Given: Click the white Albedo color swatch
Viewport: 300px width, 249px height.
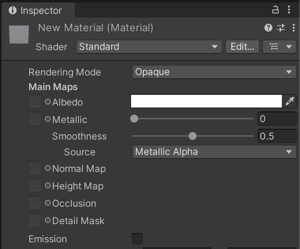Looking at the screenshot, I should tap(206, 102).
